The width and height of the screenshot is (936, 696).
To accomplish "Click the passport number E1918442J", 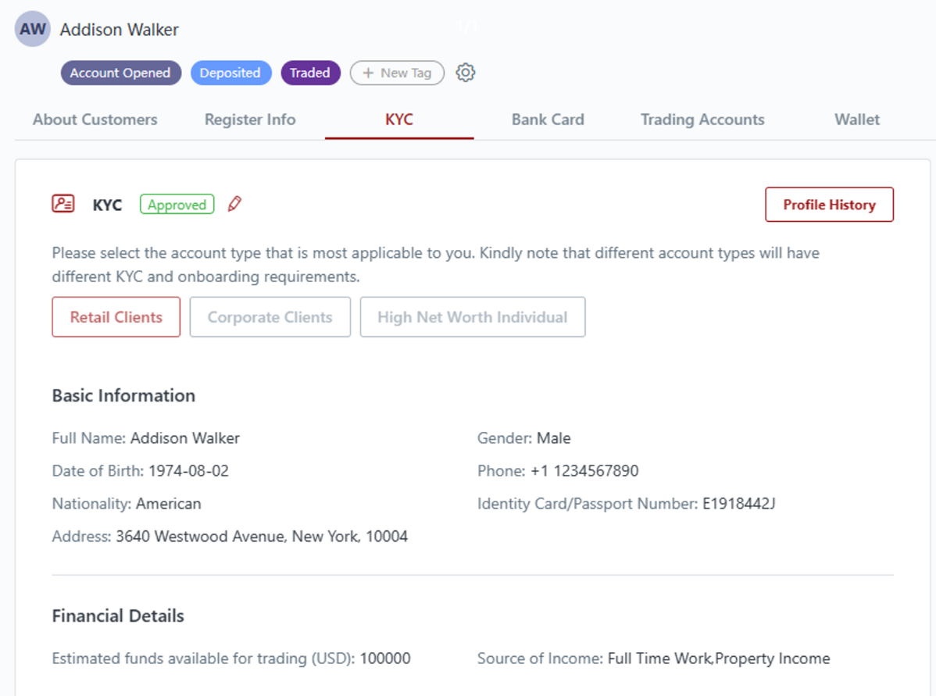I will [738, 504].
